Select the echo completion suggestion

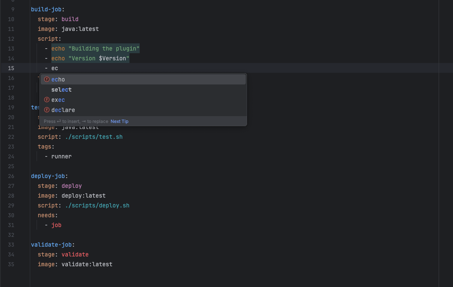(143, 80)
